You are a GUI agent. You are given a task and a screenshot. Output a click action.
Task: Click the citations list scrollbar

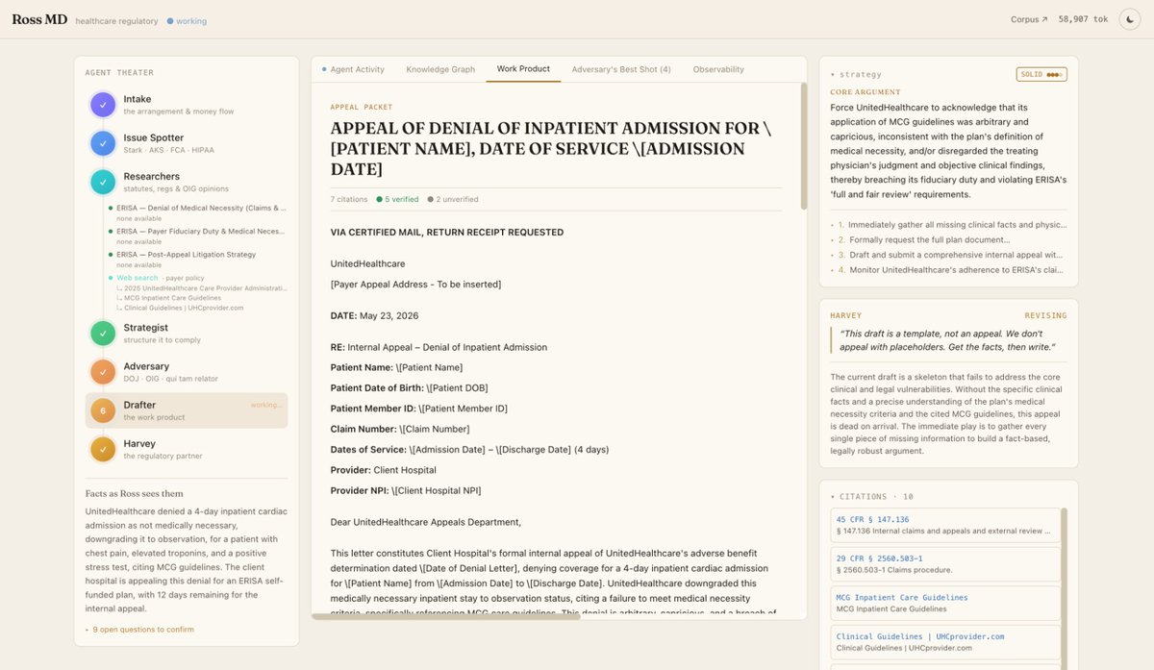[x=1065, y=588]
